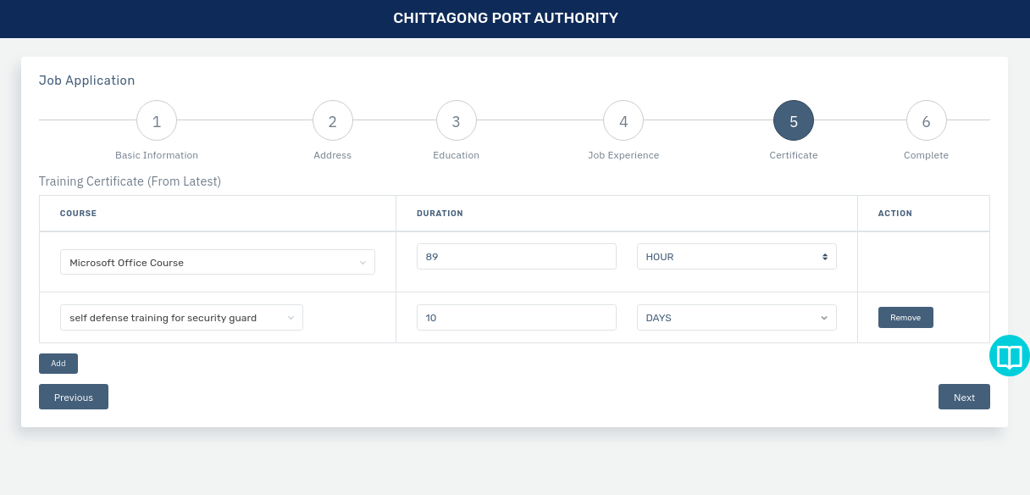Go back with the Previous button
The height and width of the screenshot is (495, 1030).
point(74,397)
